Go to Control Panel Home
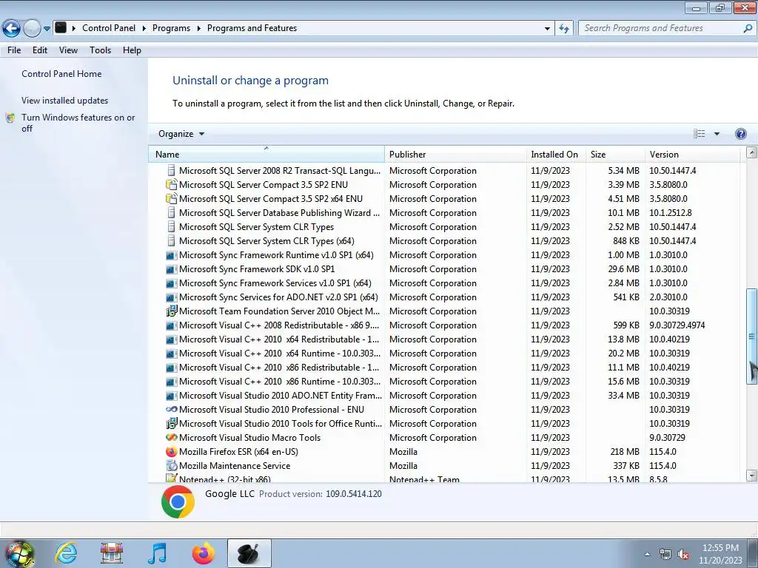This screenshot has height=568, width=758. click(61, 74)
